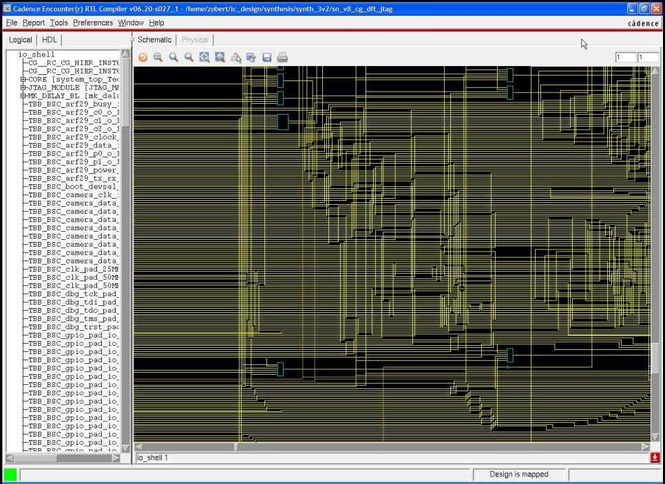Click second page number field at top right
This screenshot has height=484, width=665.
click(x=648, y=57)
